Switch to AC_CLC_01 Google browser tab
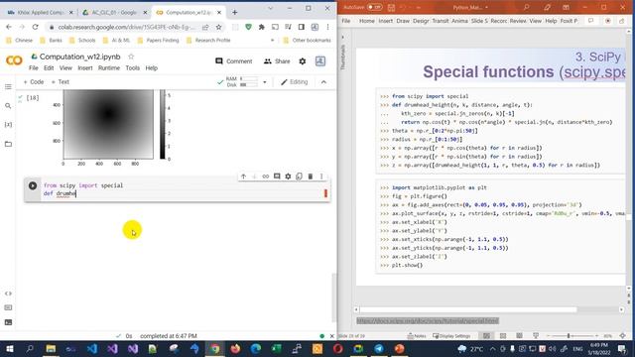Image resolution: width=635 pixels, height=357 pixels. (x=115, y=13)
